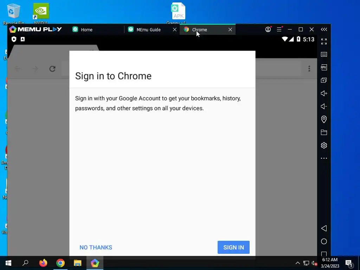Click the battery icon in Android status bar
The height and width of the screenshot is (270, 360).
(x=298, y=39)
